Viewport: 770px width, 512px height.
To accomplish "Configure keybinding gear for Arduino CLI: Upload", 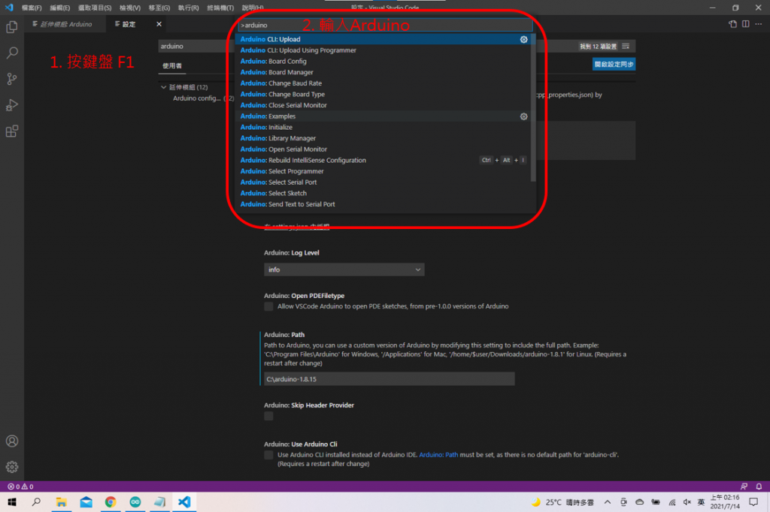I will tap(523, 39).
